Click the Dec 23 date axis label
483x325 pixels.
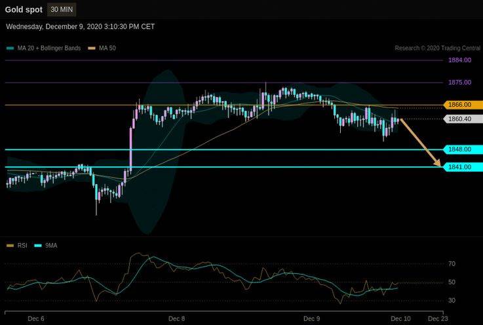(x=438, y=318)
